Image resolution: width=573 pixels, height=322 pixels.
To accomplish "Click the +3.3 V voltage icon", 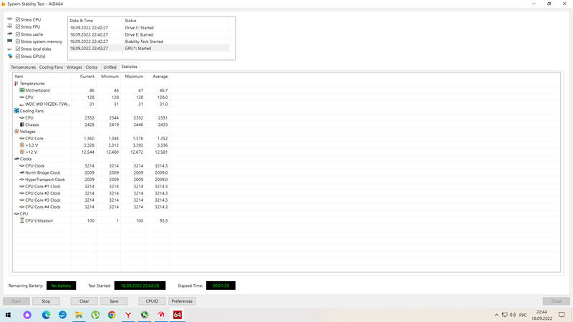I will (22, 145).
